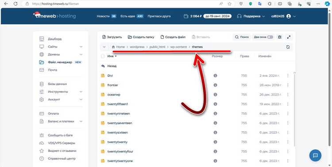
Task: Open three-dot menu for frontier folder
Action: [x=288, y=85]
